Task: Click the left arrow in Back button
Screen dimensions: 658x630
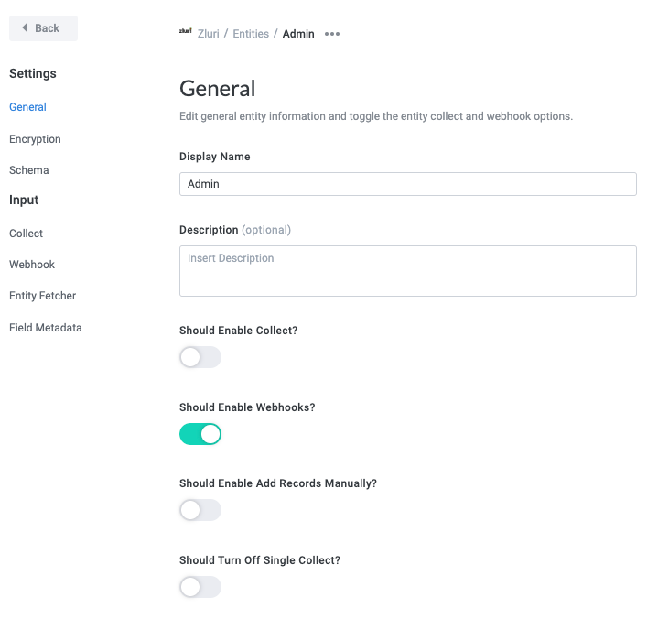Action: pos(25,28)
